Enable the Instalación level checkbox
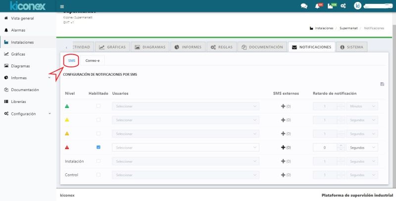Screen dimensions: 396x201 click(99, 161)
